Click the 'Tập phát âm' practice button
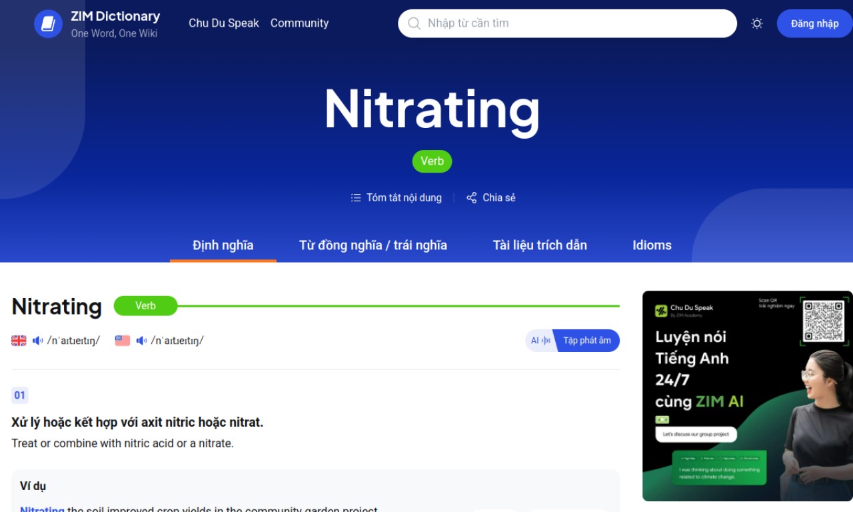The image size is (853, 512). click(586, 341)
